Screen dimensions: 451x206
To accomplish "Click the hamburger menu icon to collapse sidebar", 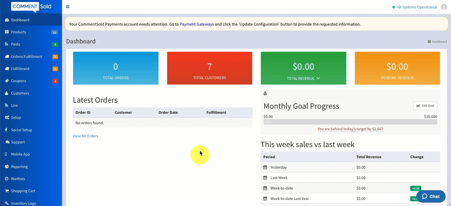I will [68, 7].
